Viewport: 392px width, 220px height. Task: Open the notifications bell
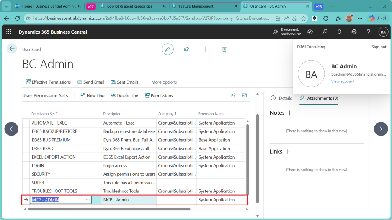(339, 32)
